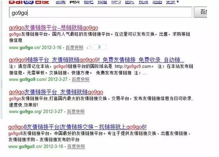Switch to the 新闻 tab

60,2
